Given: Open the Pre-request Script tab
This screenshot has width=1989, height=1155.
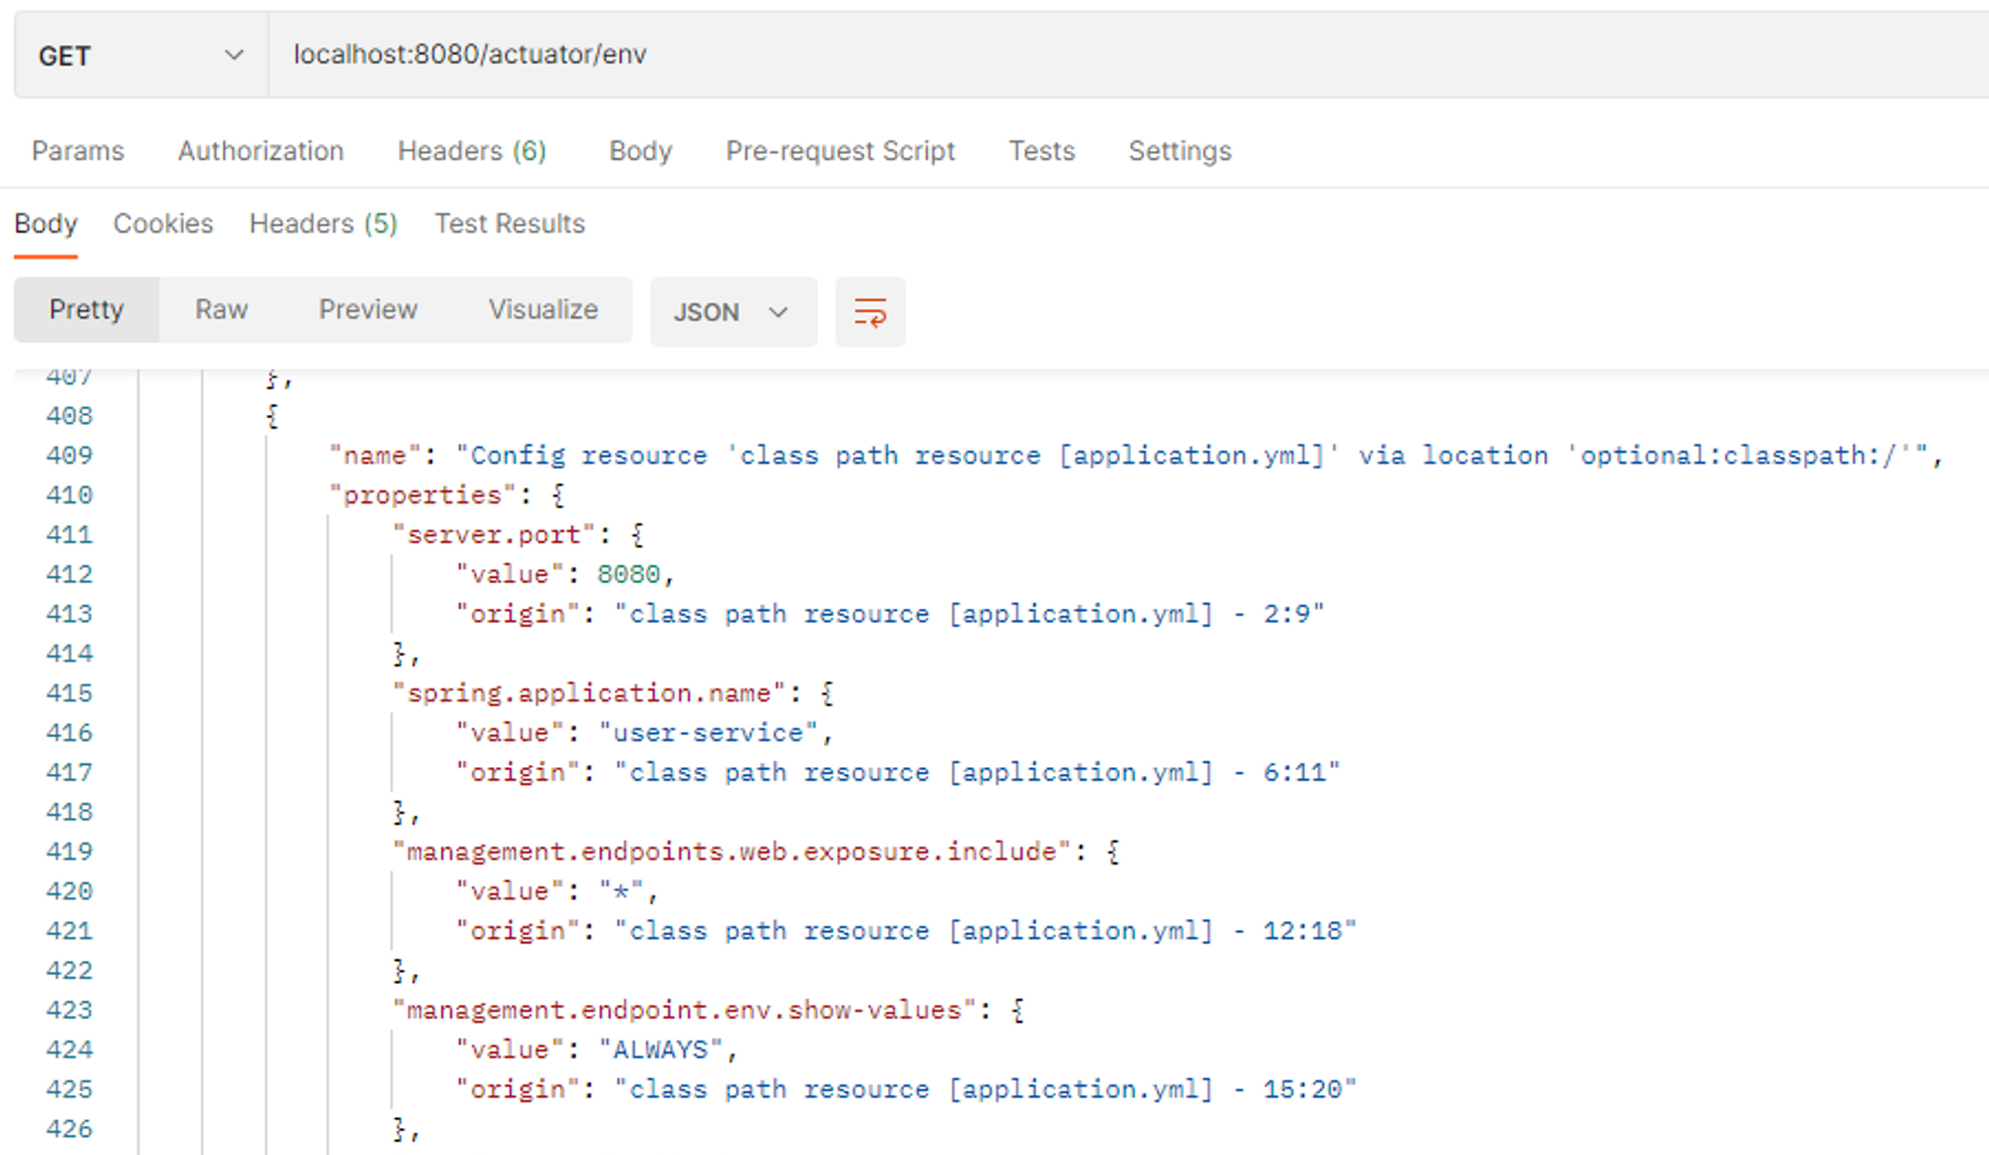Looking at the screenshot, I should pyautogui.click(x=839, y=151).
